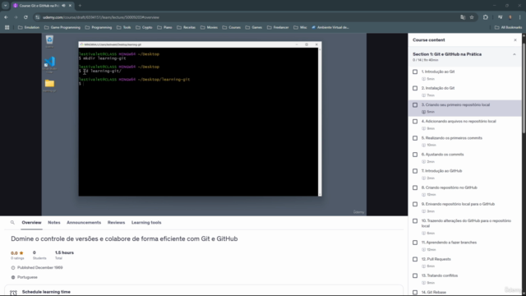
Task: Mark lecture 3 Criando seu primeiro repositório complete
Action: pos(415,105)
